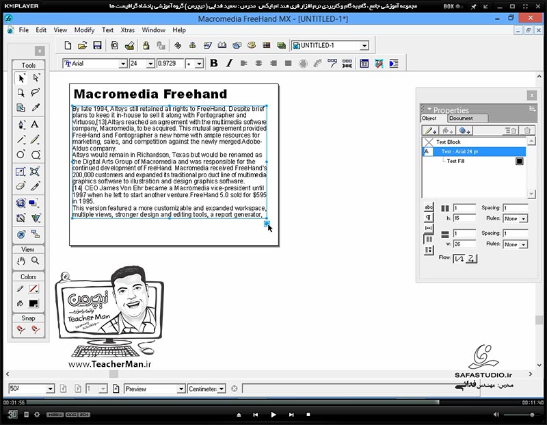
Task: Center align the text
Action: [258, 63]
